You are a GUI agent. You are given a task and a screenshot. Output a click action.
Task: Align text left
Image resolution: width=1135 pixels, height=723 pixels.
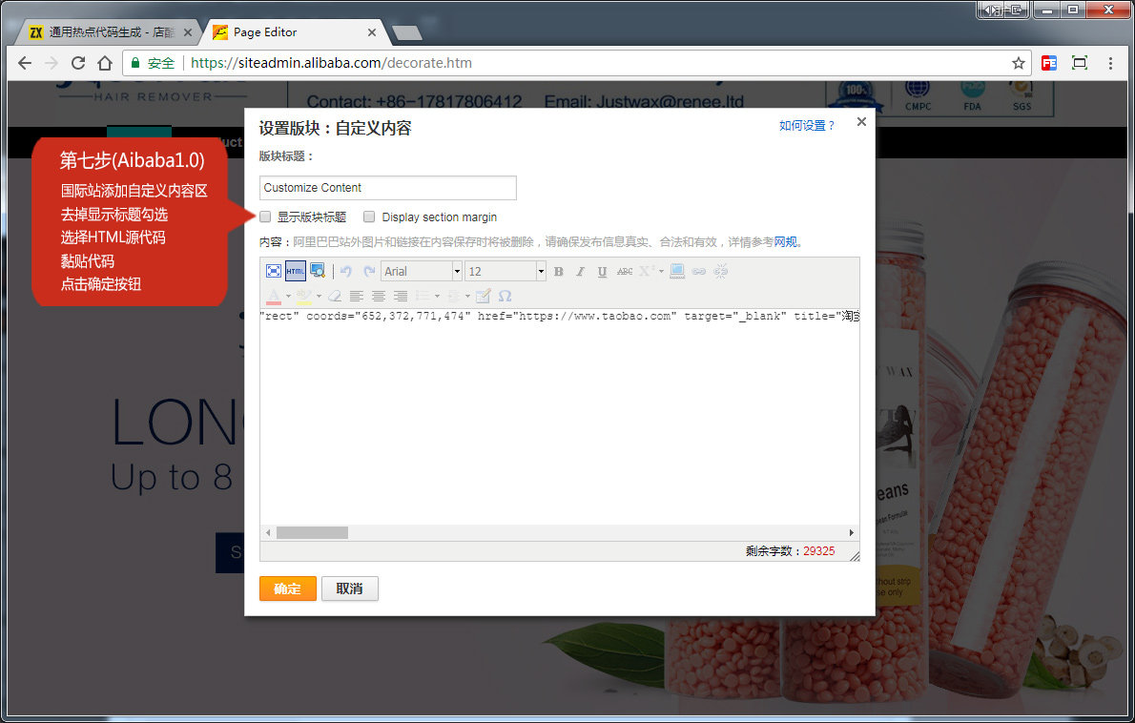click(356, 296)
